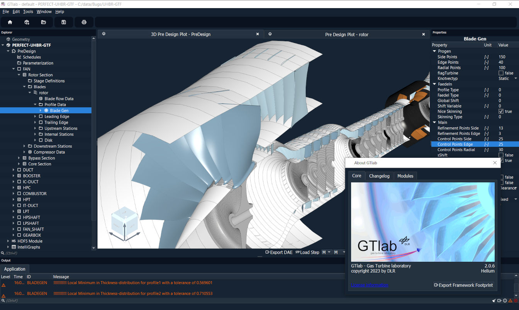
Task: Select the Control Points Radial property row
Action: [475, 150]
